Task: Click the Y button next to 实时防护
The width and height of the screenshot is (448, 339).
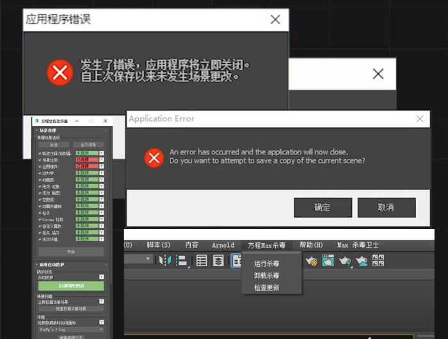Action: click(x=101, y=277)
